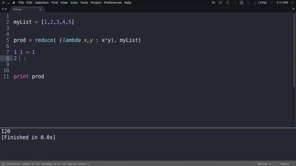296x166 pixels.
Task: Click the screen recorder tray icon
Action: point(214,3)
